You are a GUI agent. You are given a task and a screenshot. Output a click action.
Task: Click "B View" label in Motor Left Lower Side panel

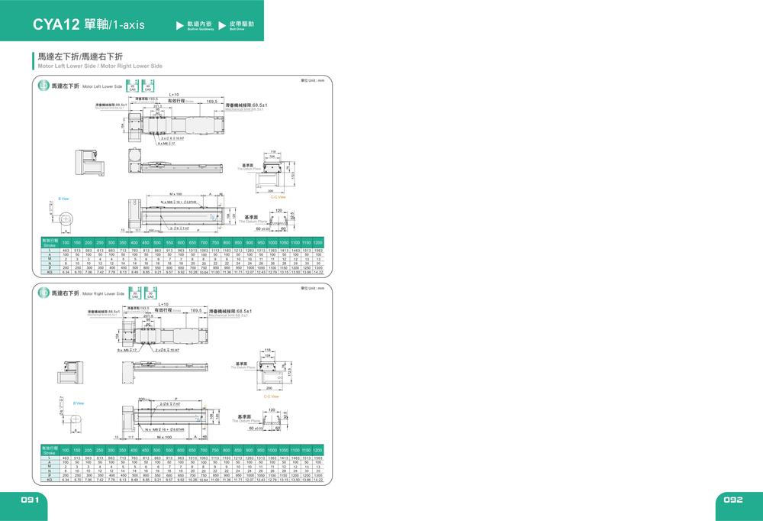(64, 199)
